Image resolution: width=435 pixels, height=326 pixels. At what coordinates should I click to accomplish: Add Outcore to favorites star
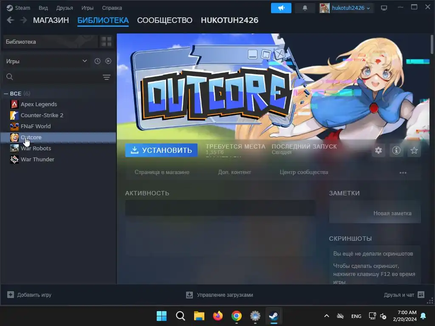coord(414,151)
